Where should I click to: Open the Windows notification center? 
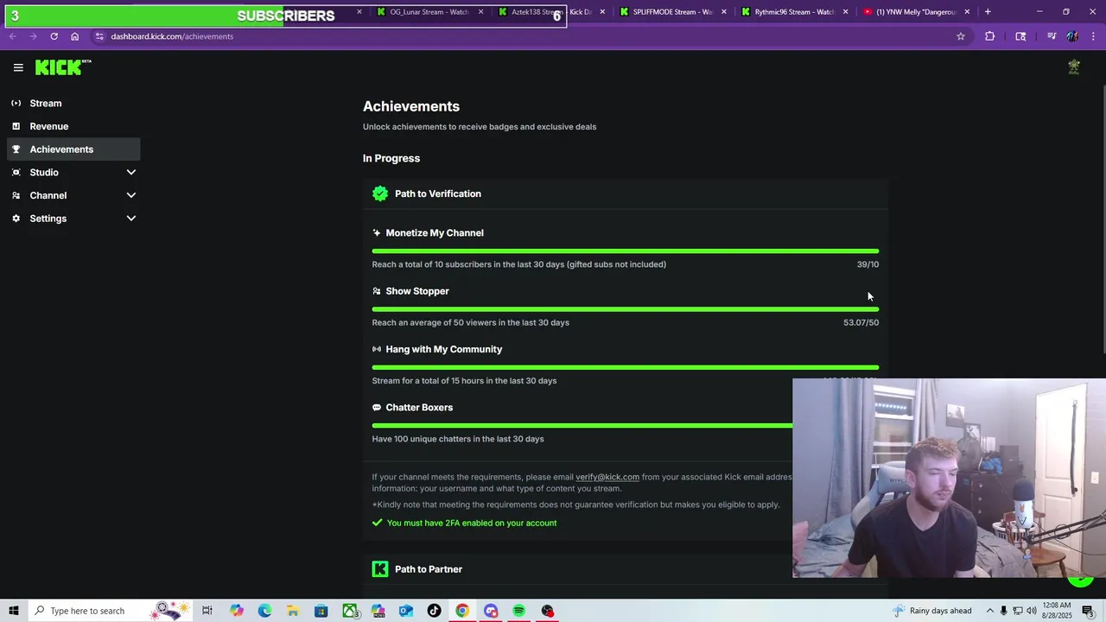point(1088,611)
